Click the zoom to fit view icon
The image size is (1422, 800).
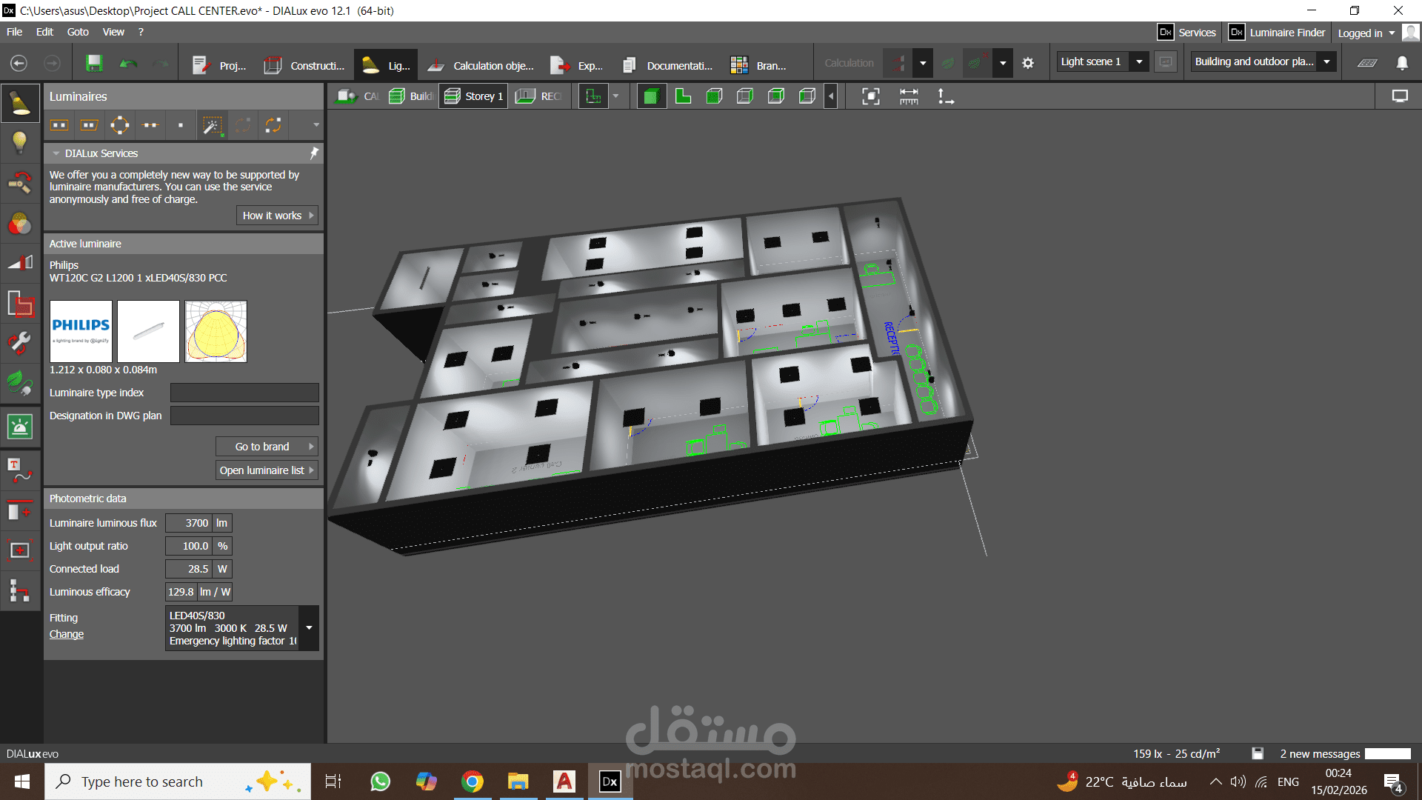point(871,96)
